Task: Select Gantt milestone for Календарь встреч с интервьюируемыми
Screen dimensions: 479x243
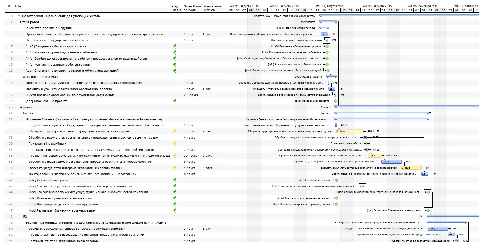Action: [x=337, y=204]
